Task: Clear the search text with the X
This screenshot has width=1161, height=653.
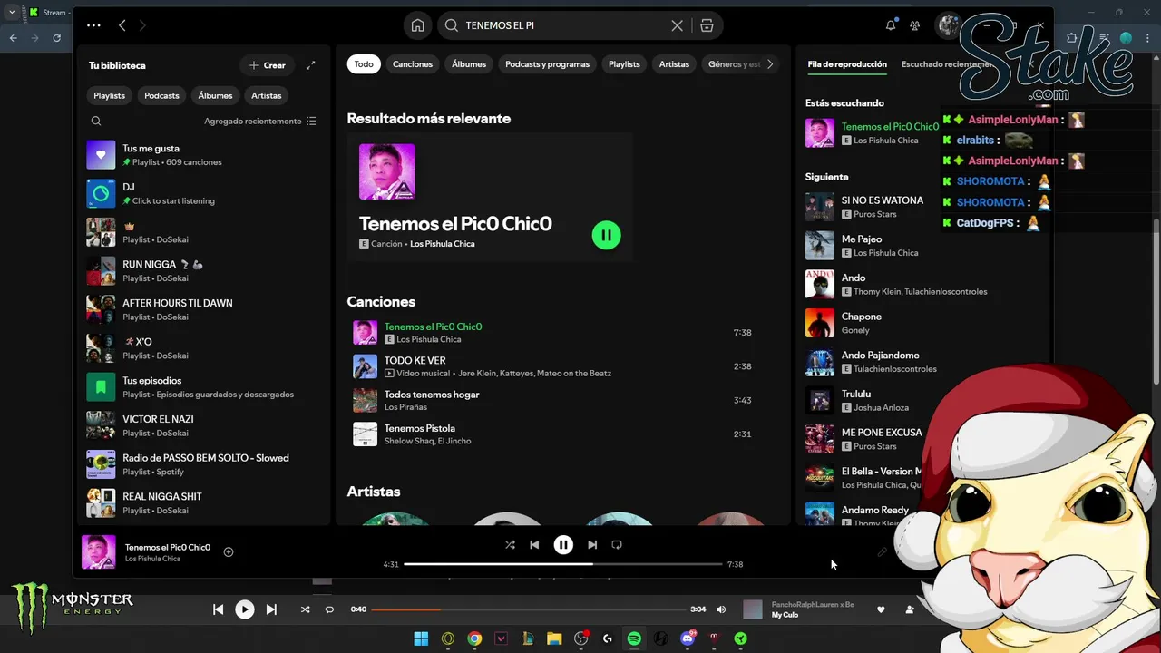Action: click(677, 25)
